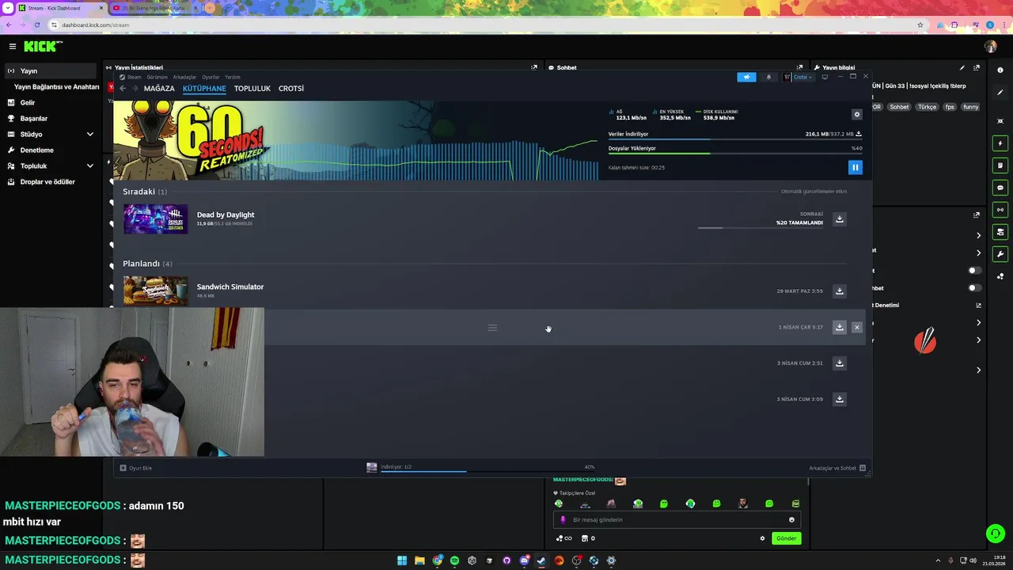Viewport: 1013px width, 570px height.
Task: Open TOPLULUK tab in Steam
Action: click(x=252, y=89)
